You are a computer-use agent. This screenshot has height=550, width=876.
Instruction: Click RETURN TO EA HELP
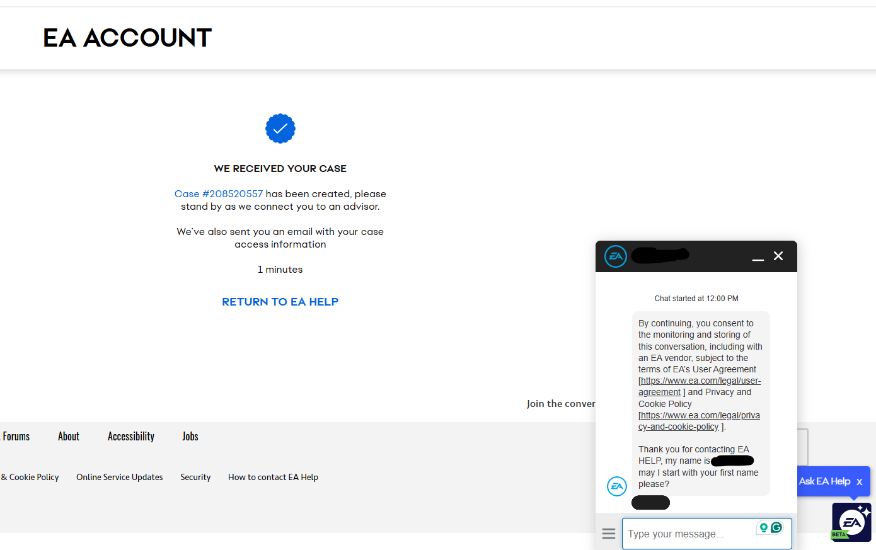[280, 302]
